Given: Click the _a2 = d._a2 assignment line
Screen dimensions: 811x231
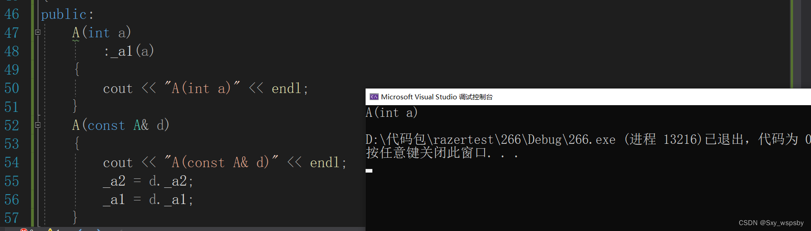Looking at the screenshot, I should 148,181.
